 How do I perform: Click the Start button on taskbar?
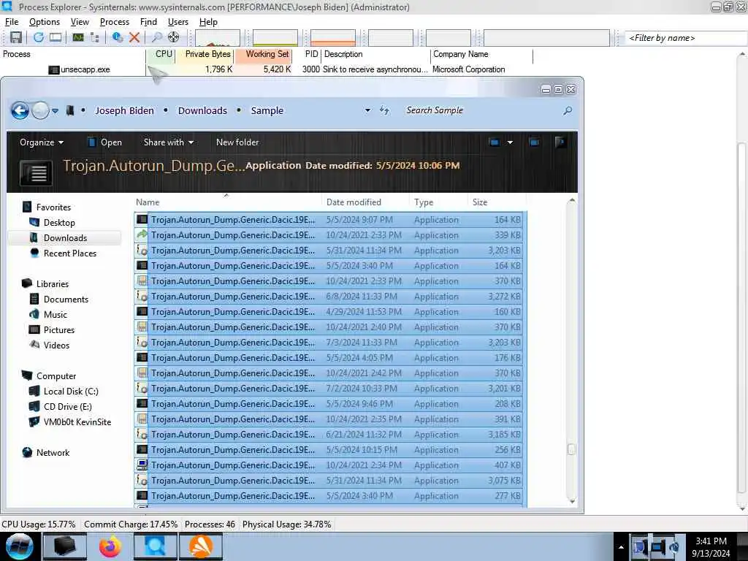20,546
